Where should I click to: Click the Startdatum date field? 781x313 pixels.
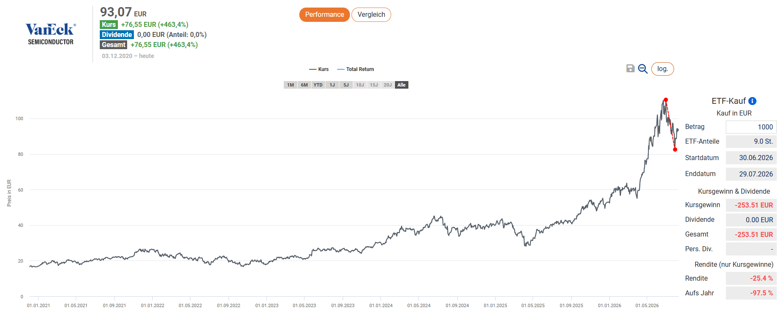coord(751,158)
